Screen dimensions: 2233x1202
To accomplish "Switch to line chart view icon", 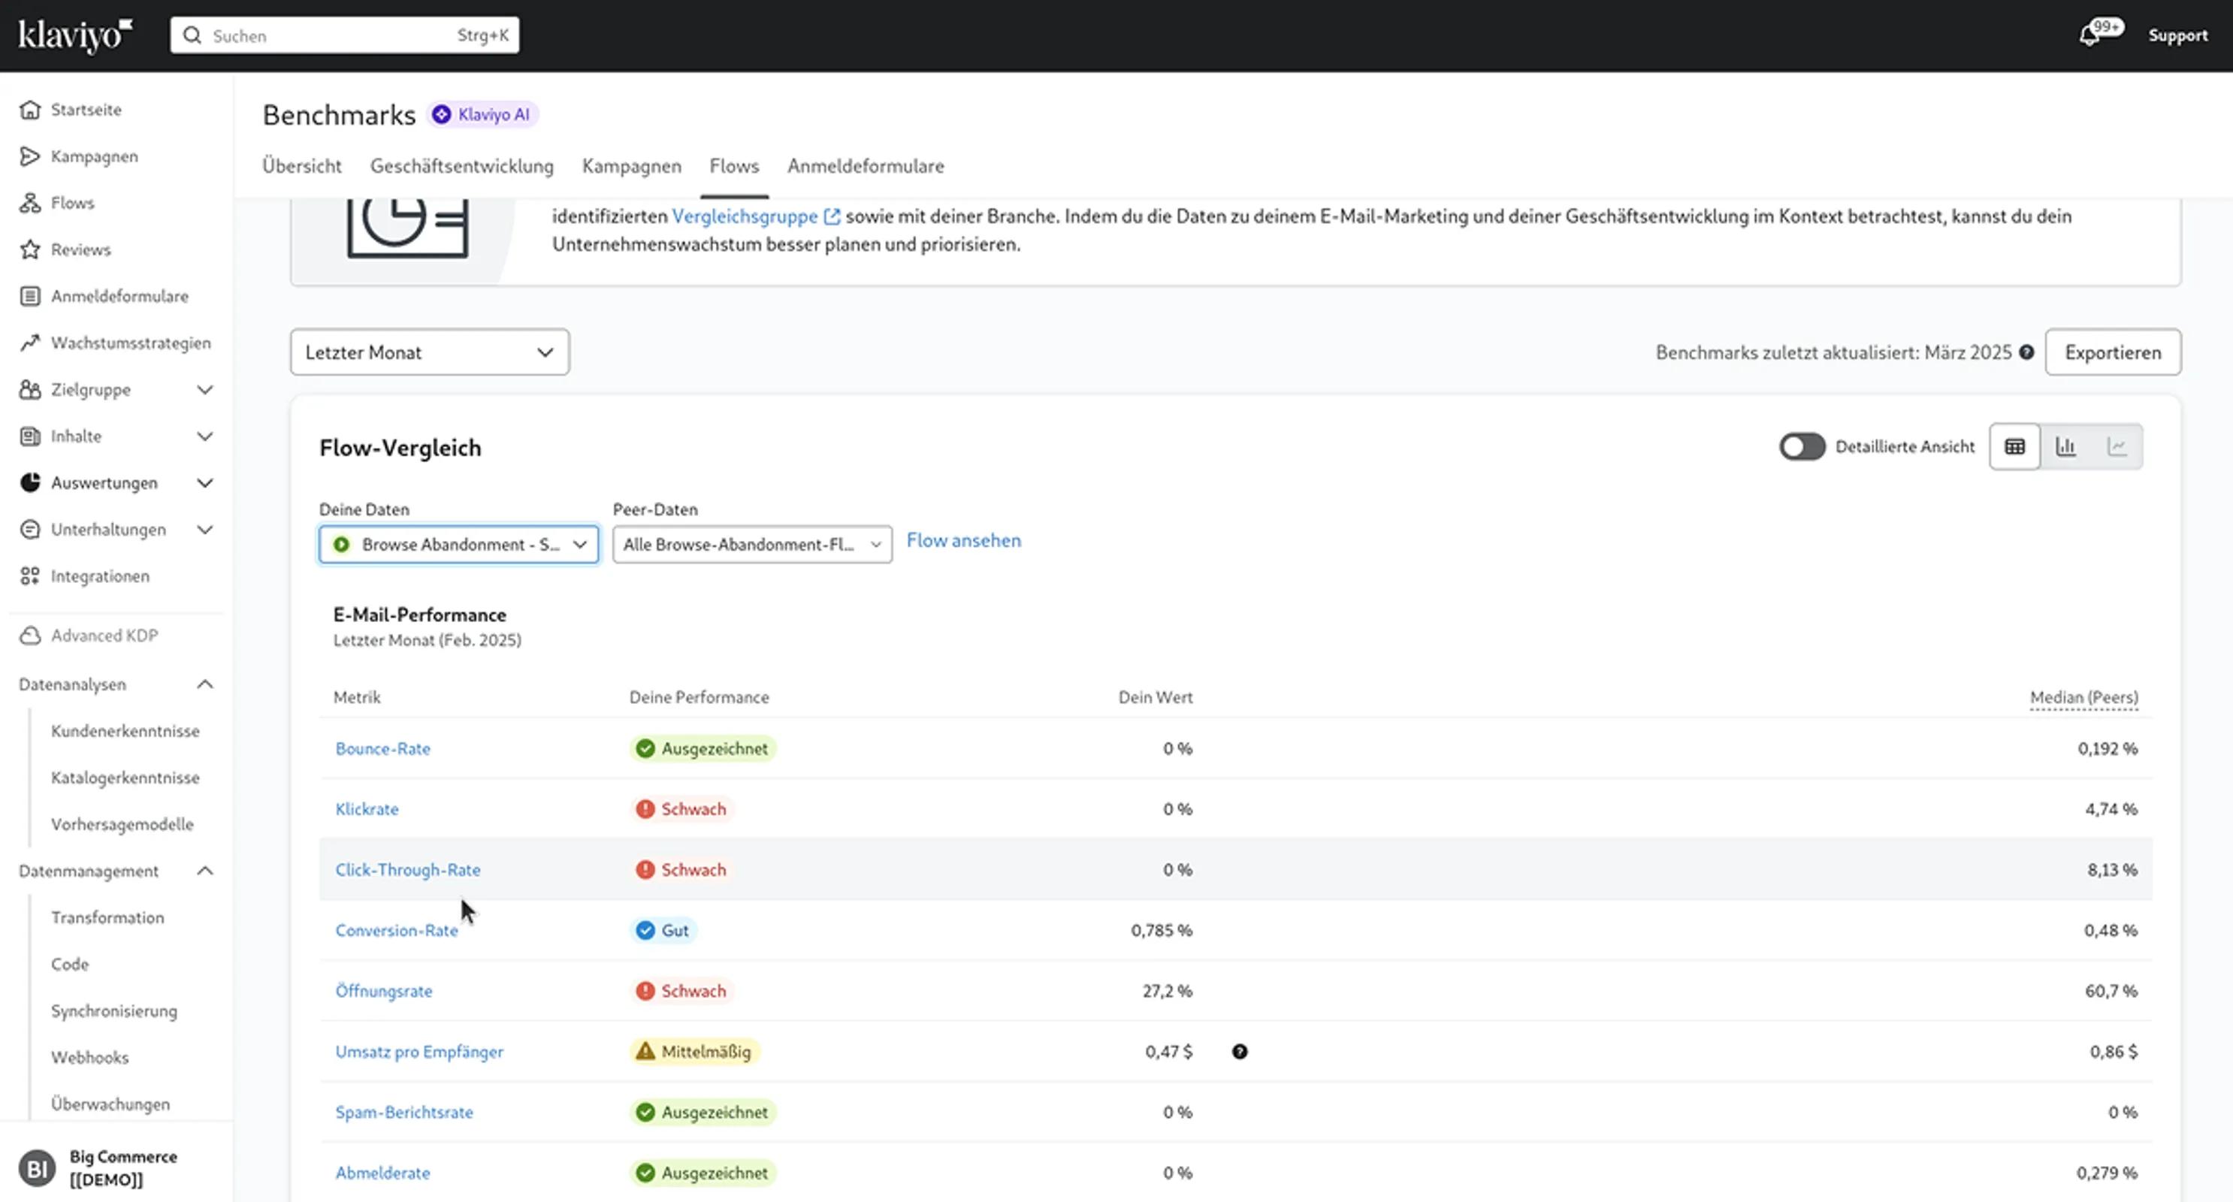I will coord(2117,447).
